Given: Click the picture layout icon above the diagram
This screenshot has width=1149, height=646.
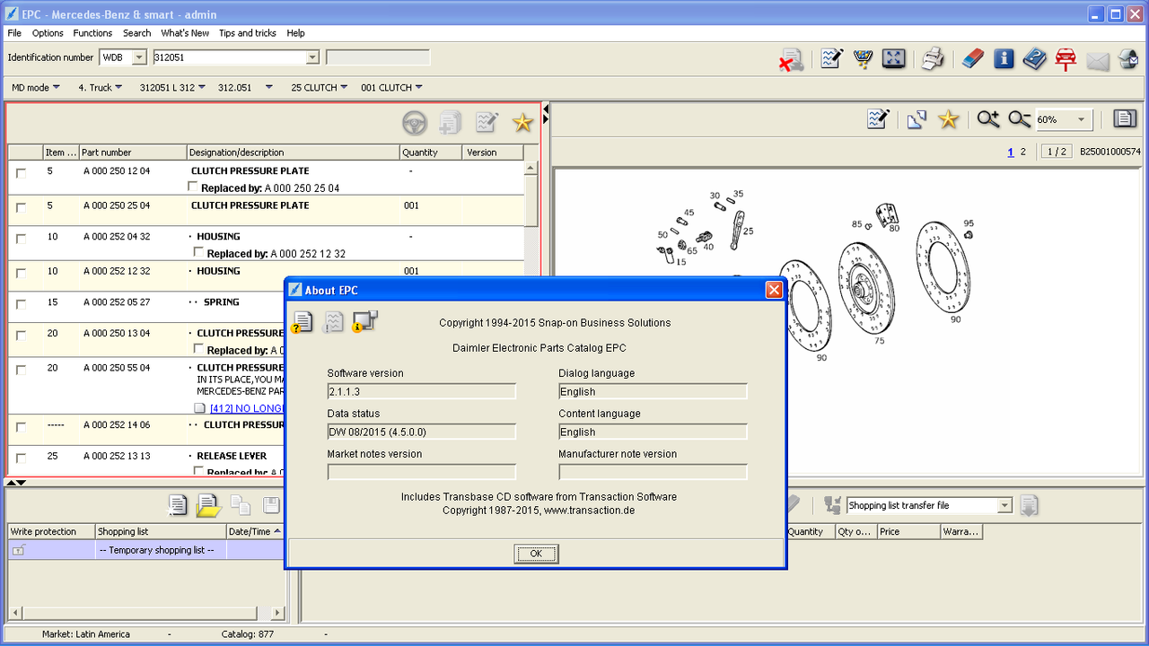Looking at the screenshot, I should coord(917,119).
